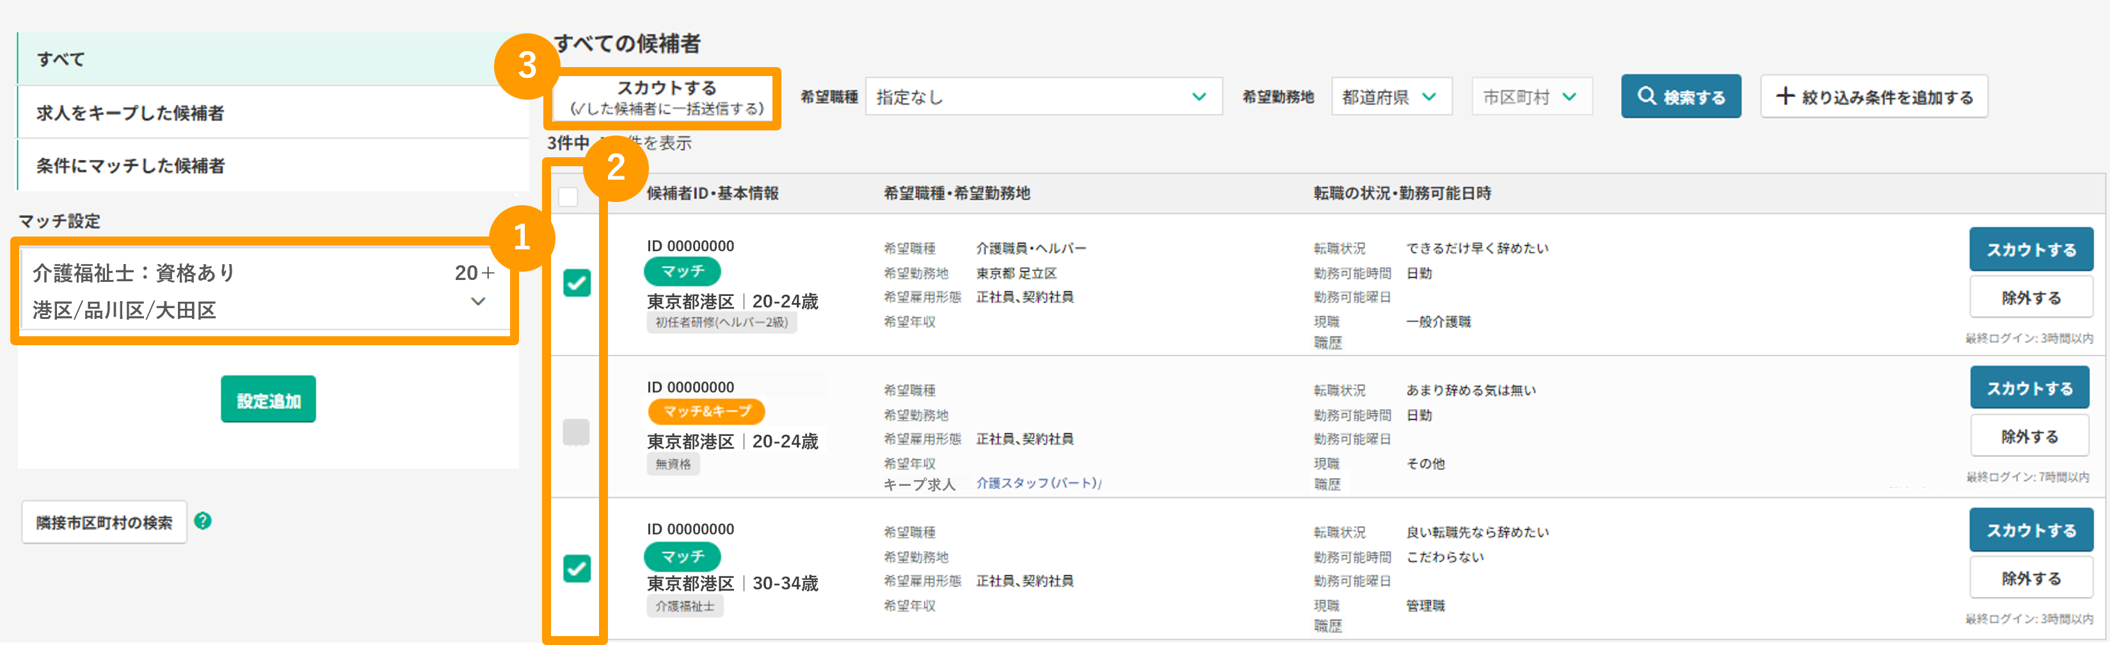
Task: Select the 条件にマッチした候補者 tab
Action: click(140, 164)
